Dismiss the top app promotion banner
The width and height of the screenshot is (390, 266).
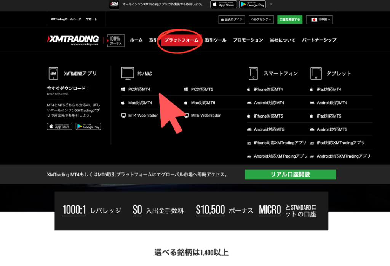[x=271, y=4]
